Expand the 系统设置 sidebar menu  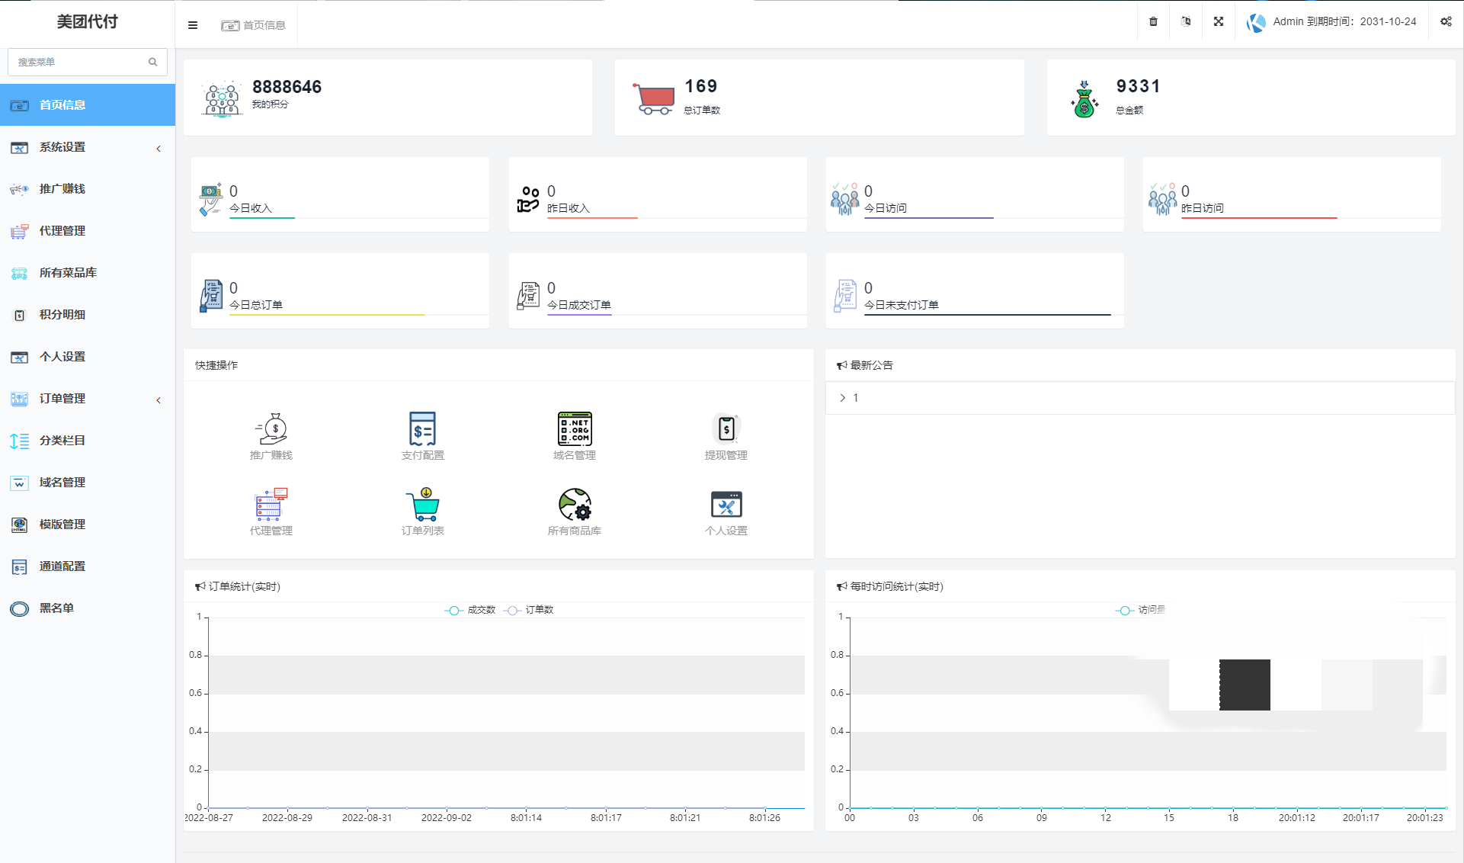(x=88, y=147)
